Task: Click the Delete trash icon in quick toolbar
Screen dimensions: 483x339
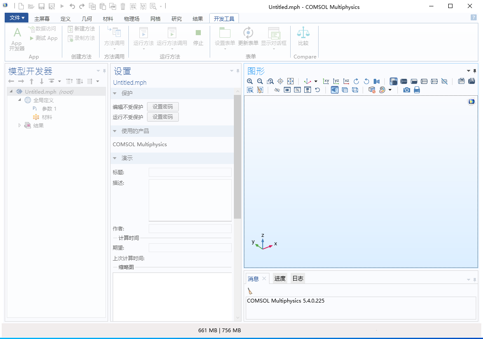Action: [x=122, y=6]
